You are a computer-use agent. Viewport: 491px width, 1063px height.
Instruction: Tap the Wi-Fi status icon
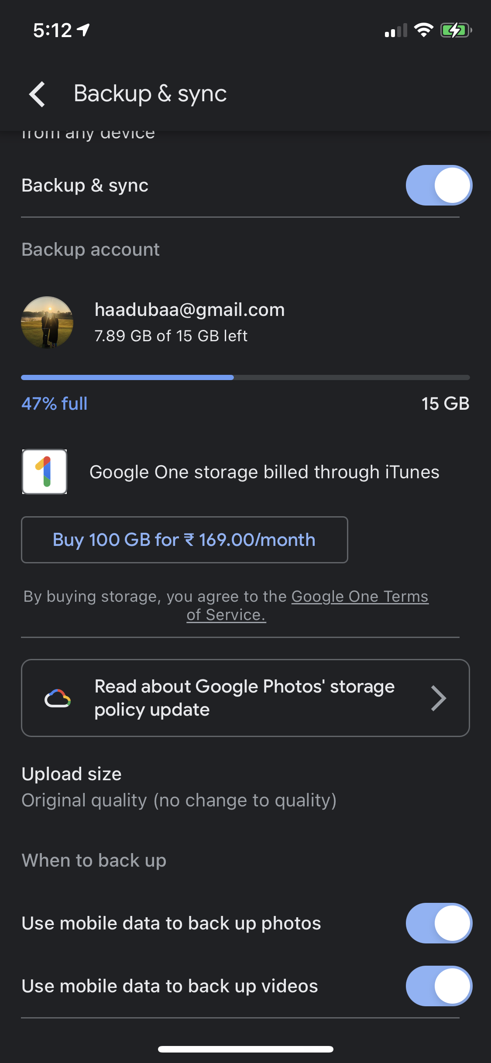click(x=423, y=30)
